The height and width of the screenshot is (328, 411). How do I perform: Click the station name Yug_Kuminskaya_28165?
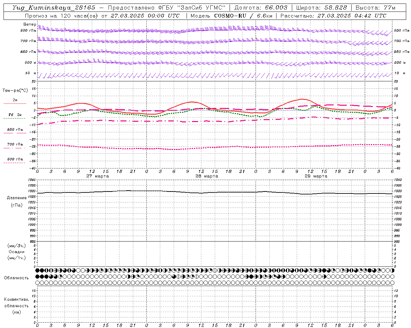[54, 8]
